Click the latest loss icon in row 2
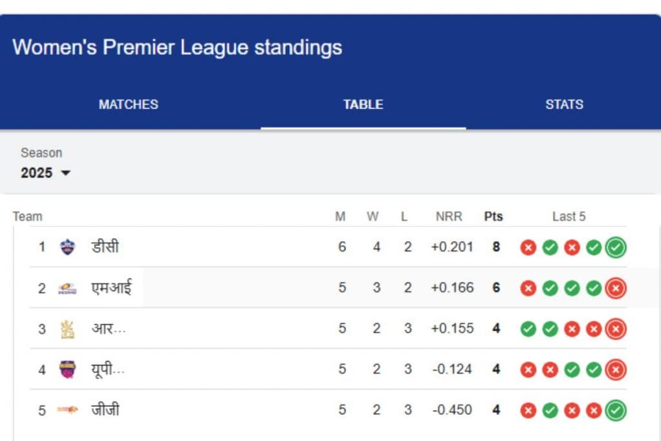661x441 pixels. pos(616,288)
